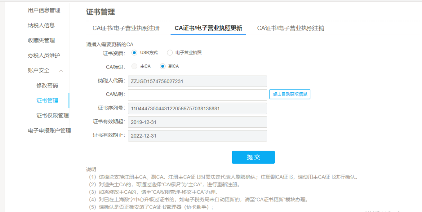Click the CA标识 label
Viewport: 422px width, 212px height.
(116, 67)
